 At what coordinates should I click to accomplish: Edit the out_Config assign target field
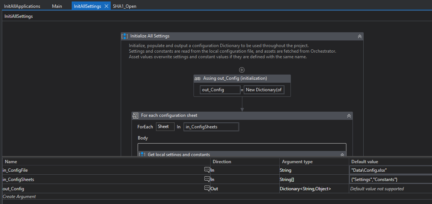pos(220,90)
